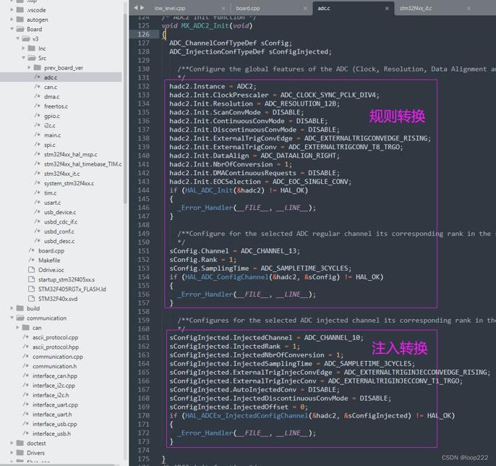Open freertos.c file

point(56,106)
